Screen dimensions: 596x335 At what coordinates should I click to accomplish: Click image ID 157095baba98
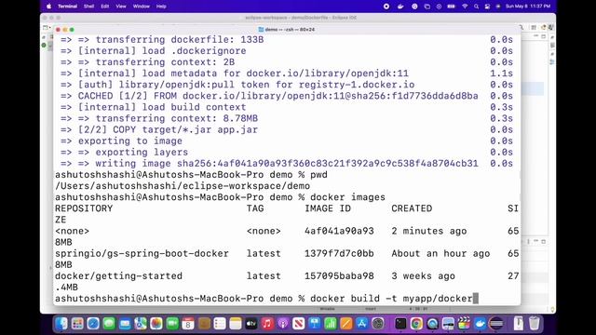tap(339, 276)
